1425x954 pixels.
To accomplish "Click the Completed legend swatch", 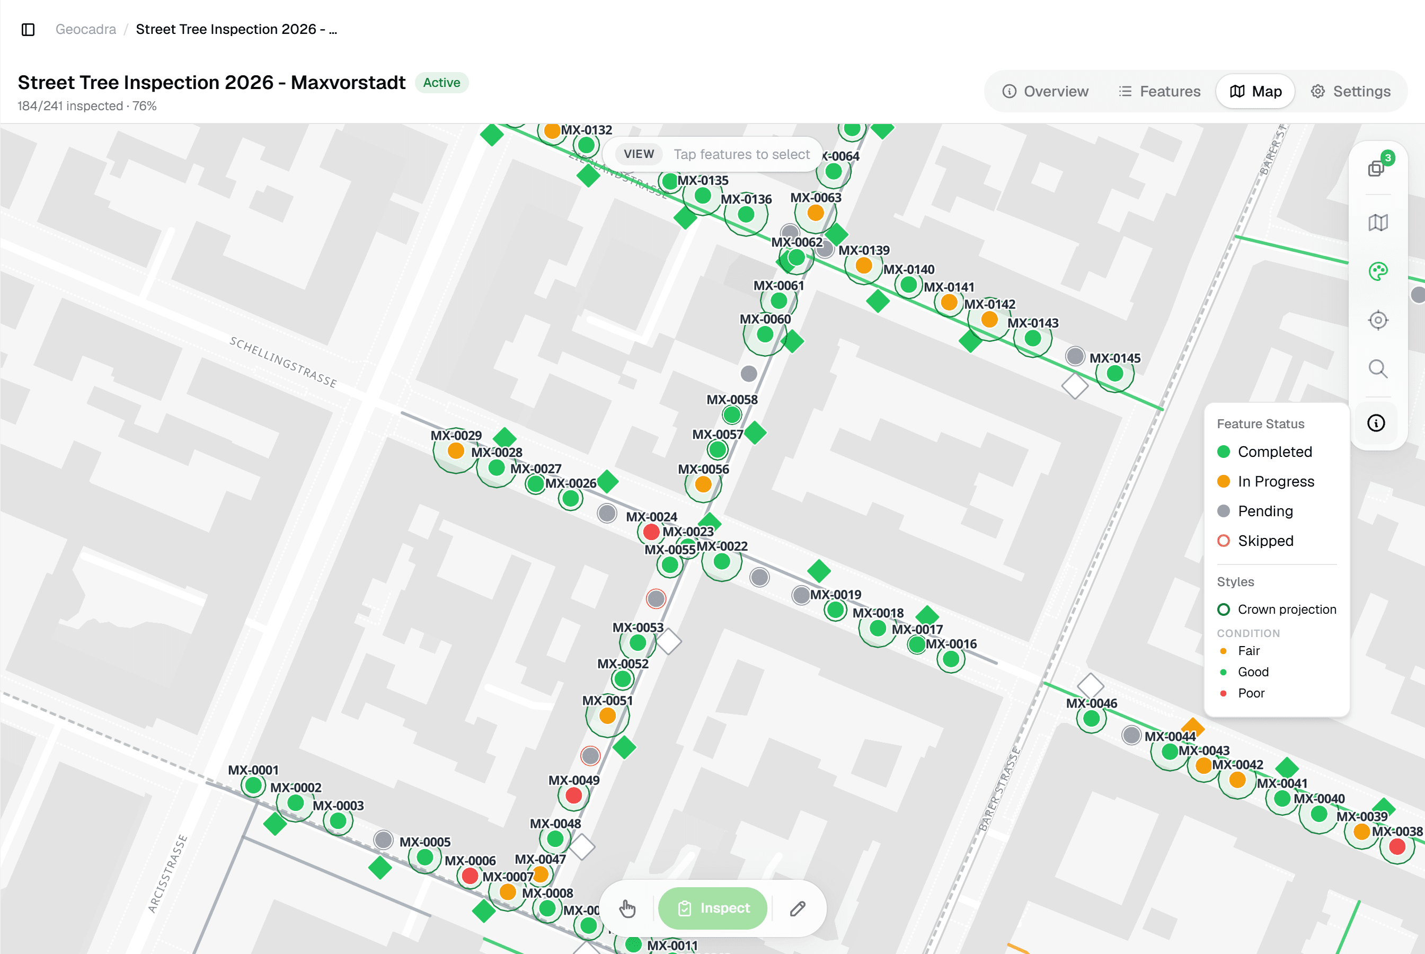I will 1224,452.
